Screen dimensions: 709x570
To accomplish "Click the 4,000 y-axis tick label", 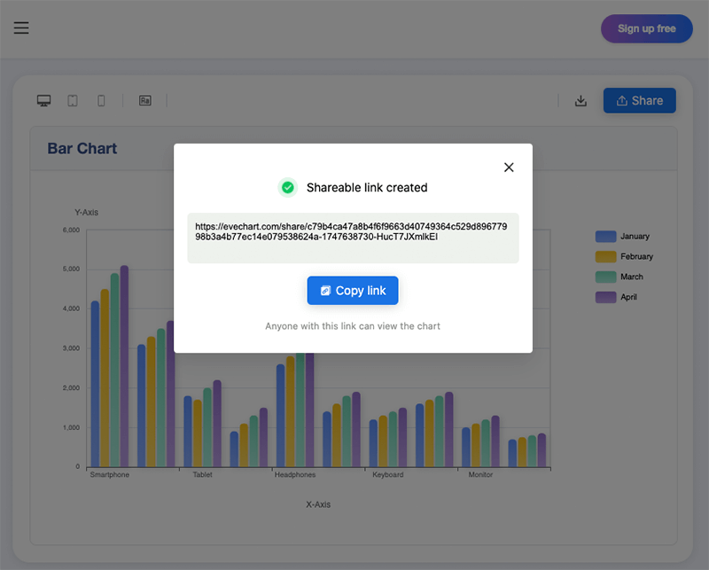I will [x=71, y=308].
